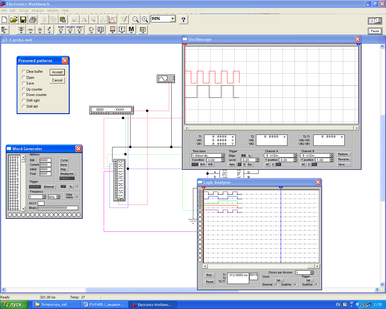Step the oscilloscope time base value up
Viewport: 386px width, 309px height.
tap(223, 154)
